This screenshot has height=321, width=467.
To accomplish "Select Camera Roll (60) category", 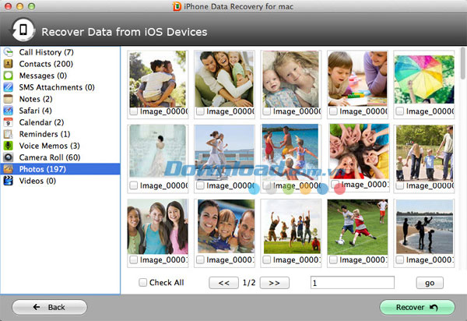I will [60, 157].
